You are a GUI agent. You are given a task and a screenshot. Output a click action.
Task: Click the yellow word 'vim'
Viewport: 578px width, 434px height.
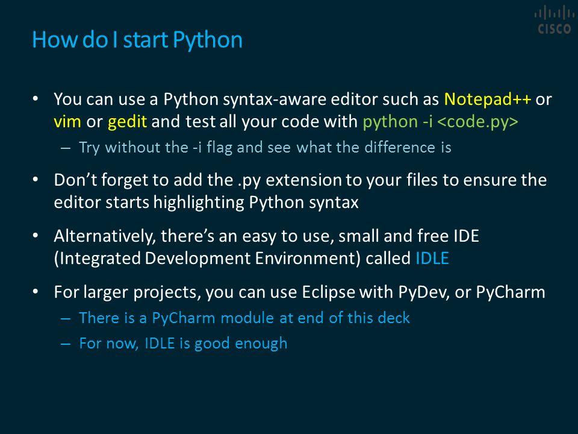67,121
